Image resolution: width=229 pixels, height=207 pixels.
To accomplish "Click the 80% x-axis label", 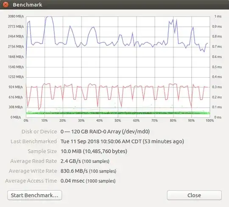I will point(173,120).
